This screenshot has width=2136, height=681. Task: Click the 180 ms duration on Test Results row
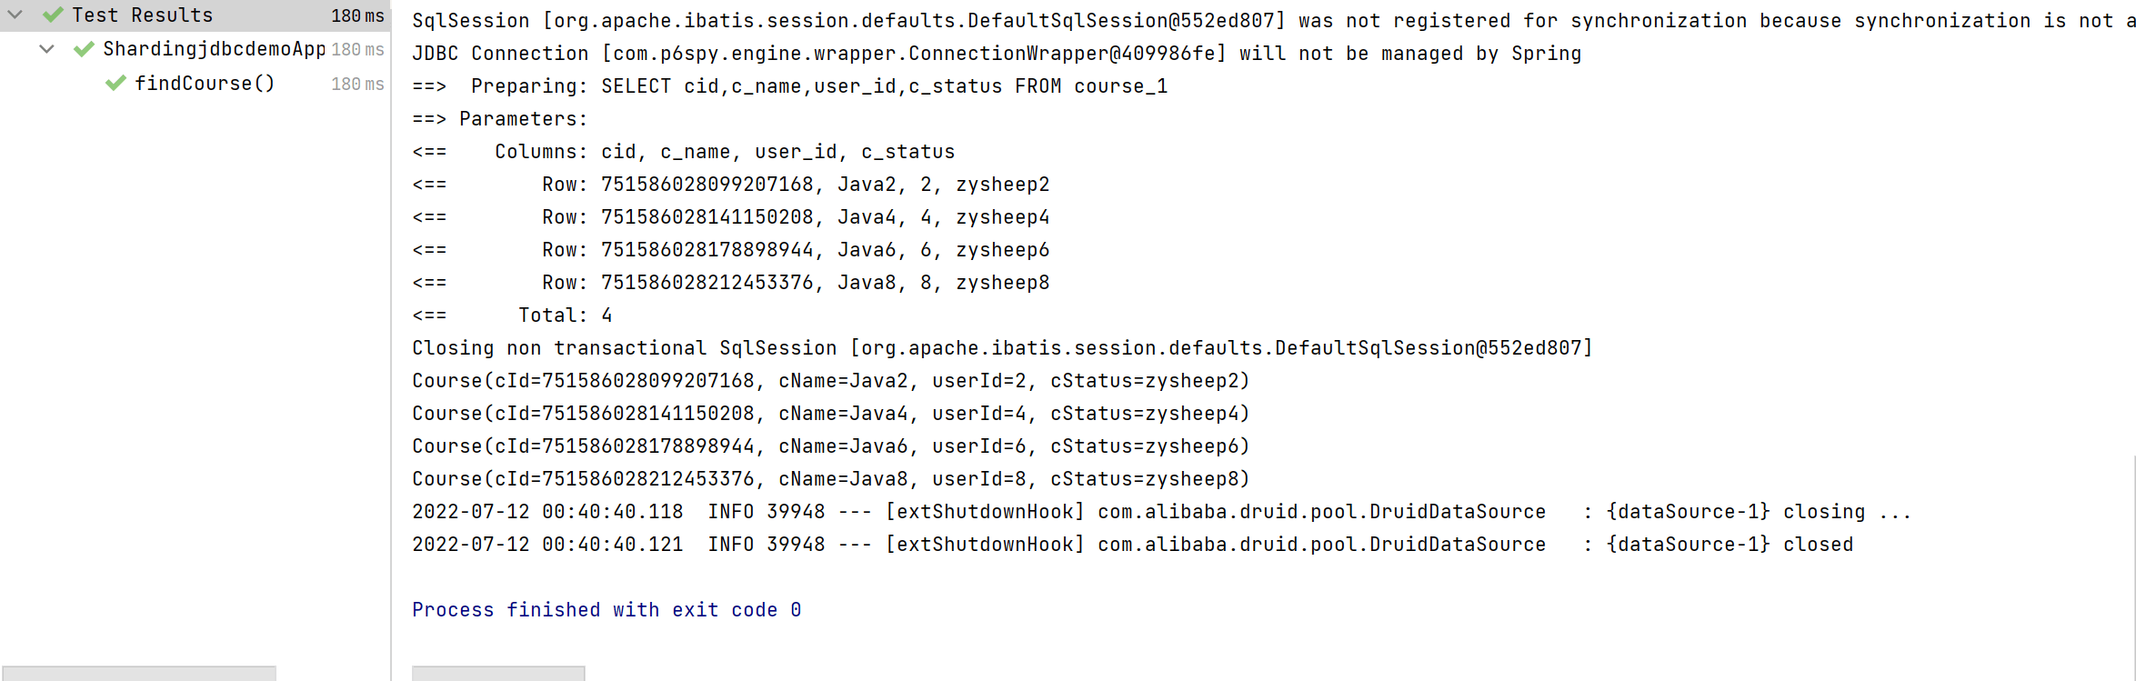(x=357, y=15)
